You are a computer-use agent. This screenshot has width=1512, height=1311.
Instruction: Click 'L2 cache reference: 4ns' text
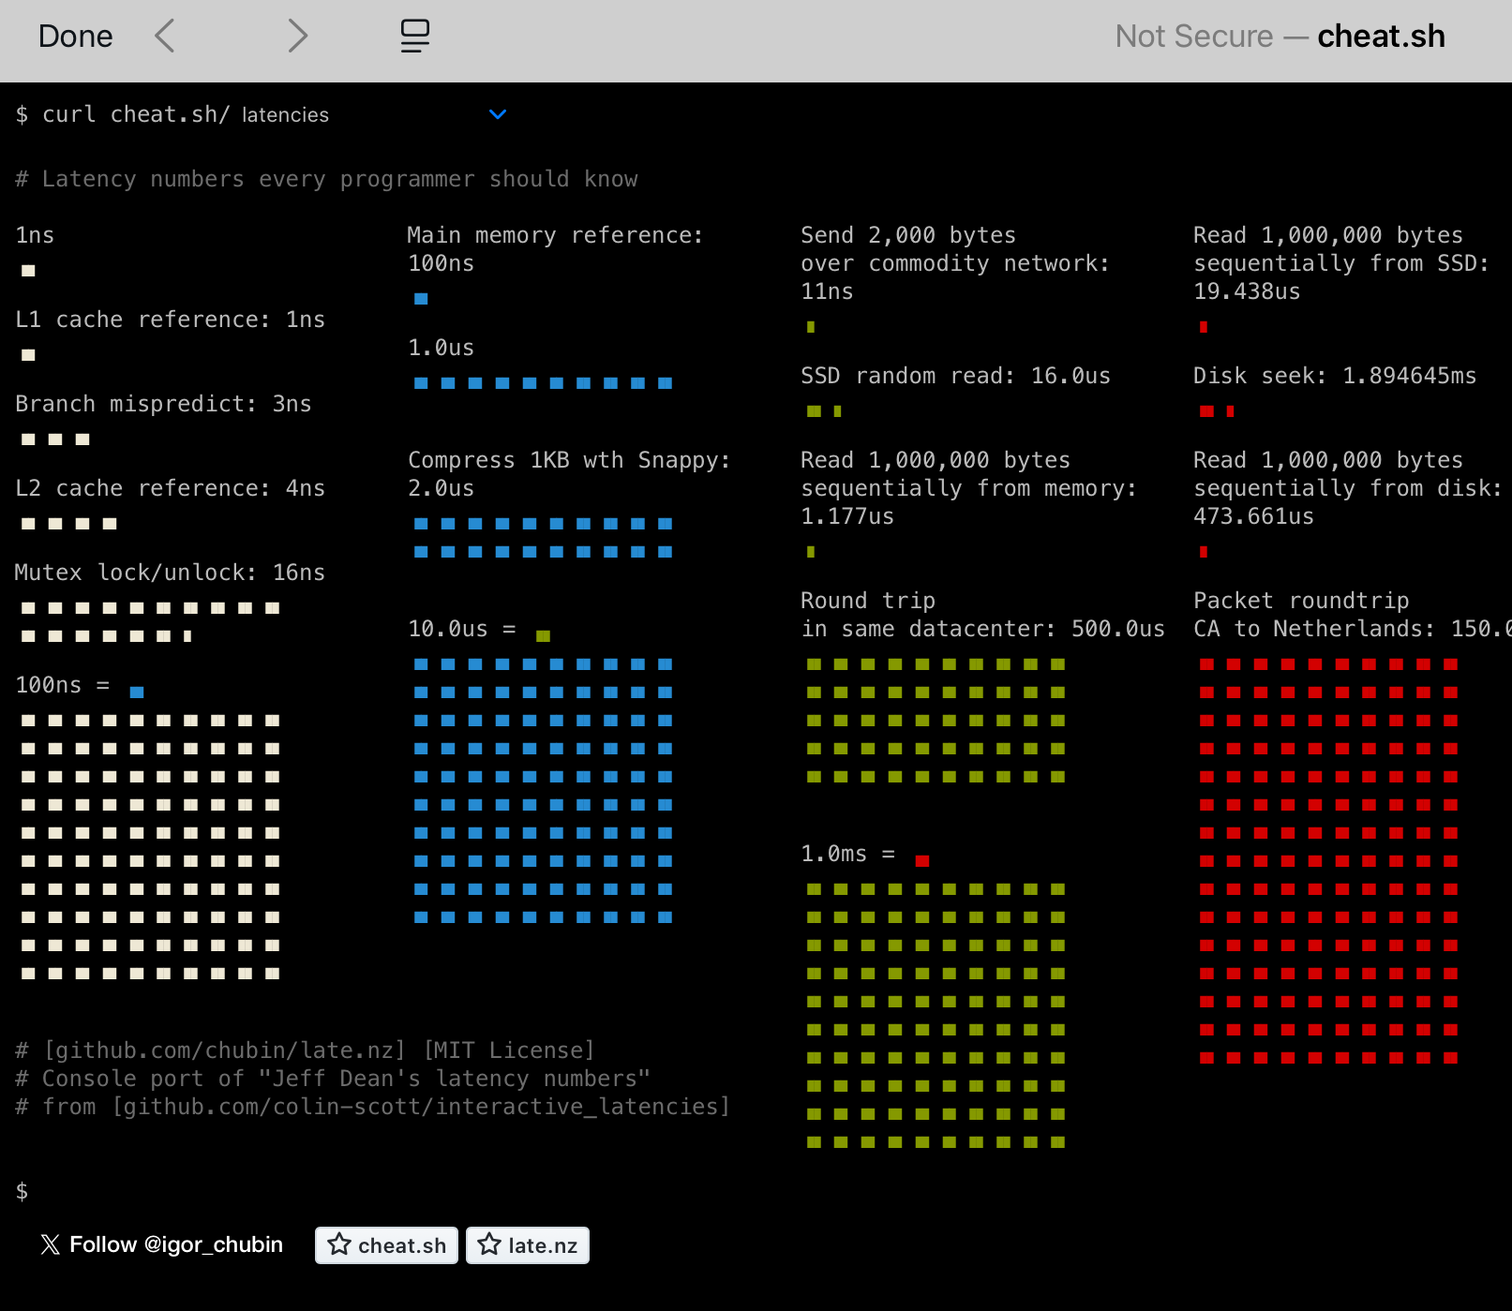coord(171,488)
